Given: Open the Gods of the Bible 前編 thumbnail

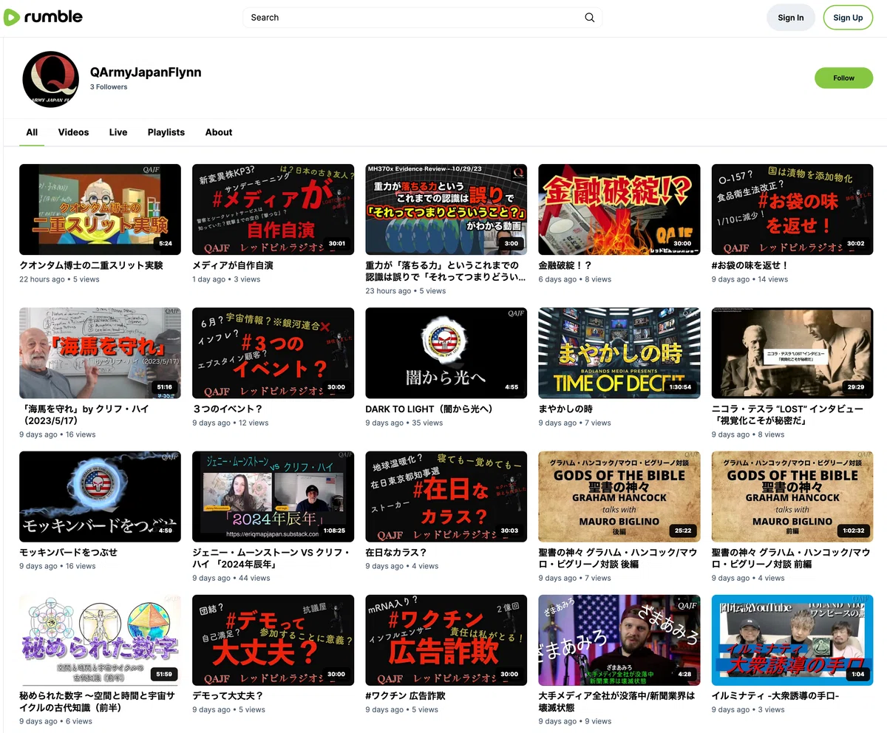Looking at the screenshot, I should pos(792,497).
